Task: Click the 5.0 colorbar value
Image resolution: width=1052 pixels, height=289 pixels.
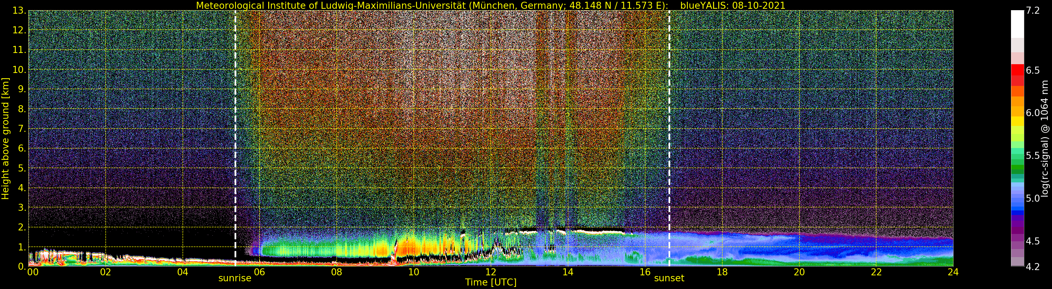Action: click(1033, 198)
